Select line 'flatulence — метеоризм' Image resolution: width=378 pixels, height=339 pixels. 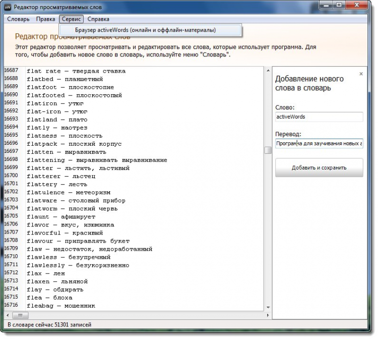pos(68,193)
